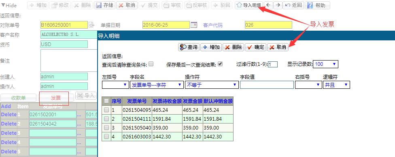Open the 显示记录数 dropdown showing 100
This screenshot has height=157, width=395.
(325, 64)
